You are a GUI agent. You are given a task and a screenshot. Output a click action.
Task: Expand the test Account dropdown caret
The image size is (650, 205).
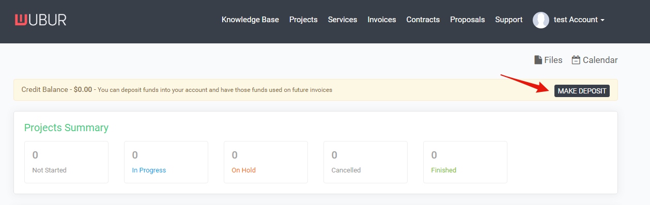click(602, 20)
